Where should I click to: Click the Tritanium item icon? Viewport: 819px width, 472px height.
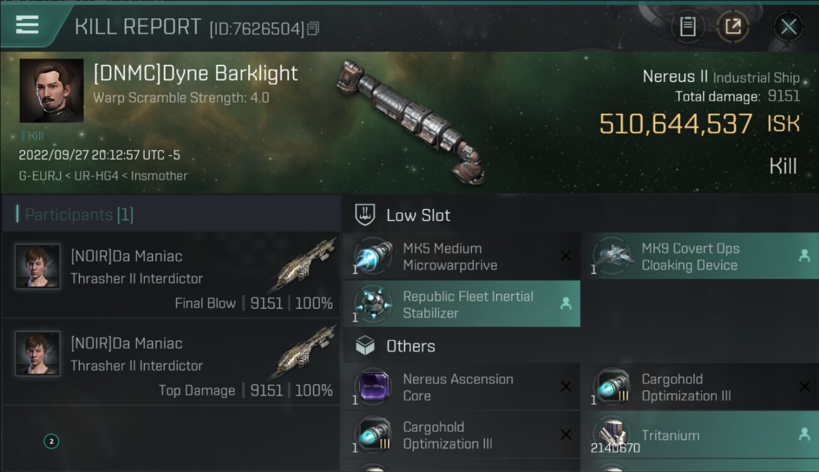(612, 435)
